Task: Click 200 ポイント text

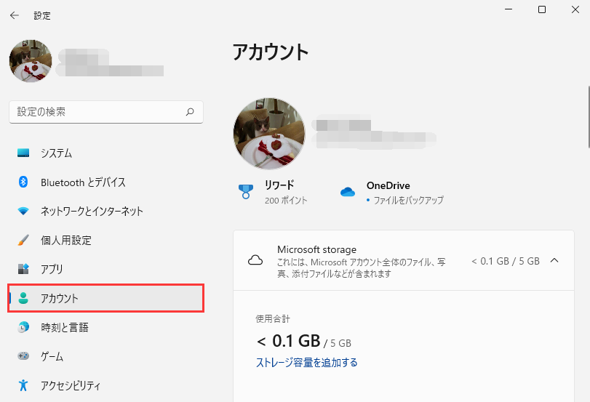Action: coord(286,201)
